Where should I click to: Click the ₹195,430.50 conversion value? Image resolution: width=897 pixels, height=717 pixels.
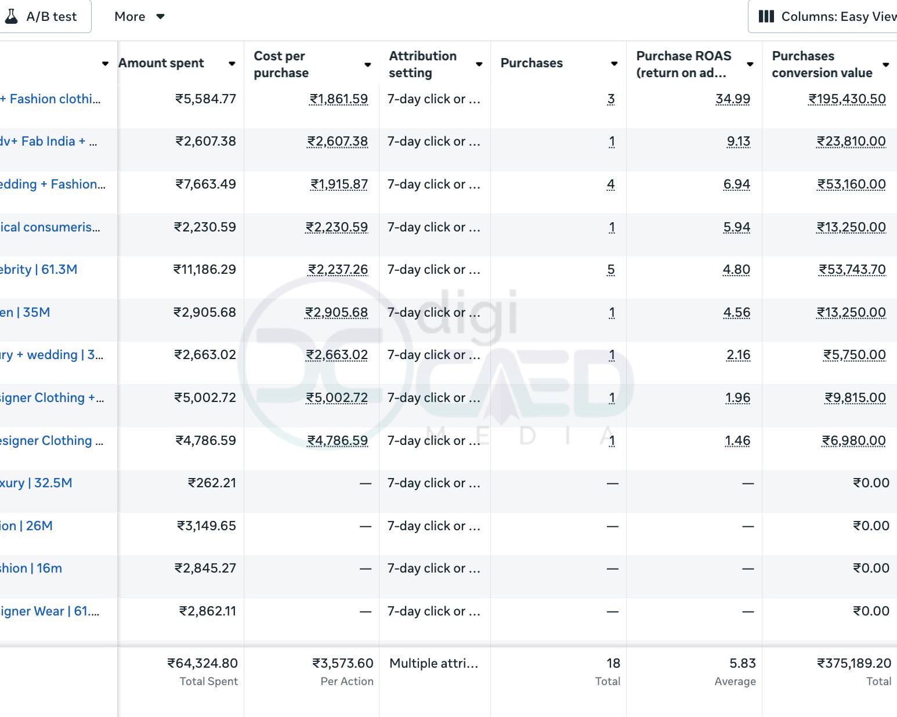tap(847, 99)
